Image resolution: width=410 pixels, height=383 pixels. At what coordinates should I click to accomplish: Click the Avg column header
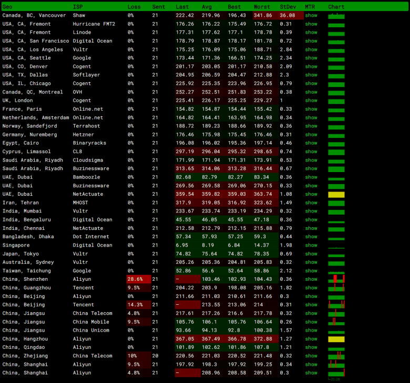coord(207,7)
